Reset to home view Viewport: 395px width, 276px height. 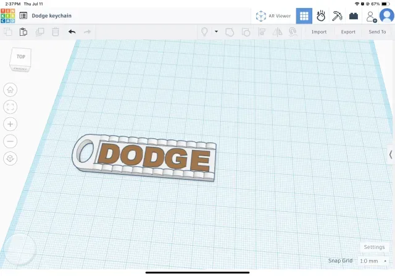[x=10, y=90]
